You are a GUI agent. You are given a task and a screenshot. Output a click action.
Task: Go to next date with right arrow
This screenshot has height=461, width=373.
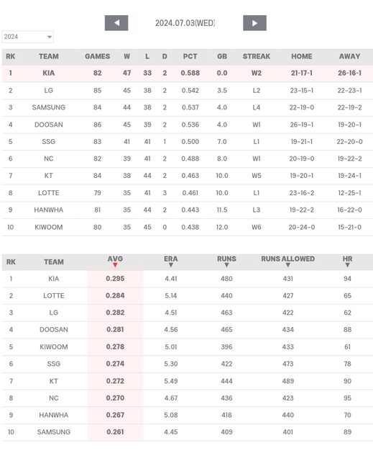coord(254,23)
